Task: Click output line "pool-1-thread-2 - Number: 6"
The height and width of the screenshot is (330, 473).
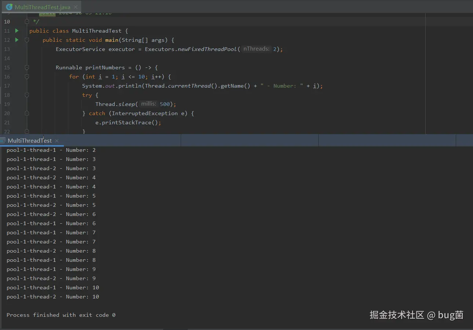Action: click(x=51, y=214)
